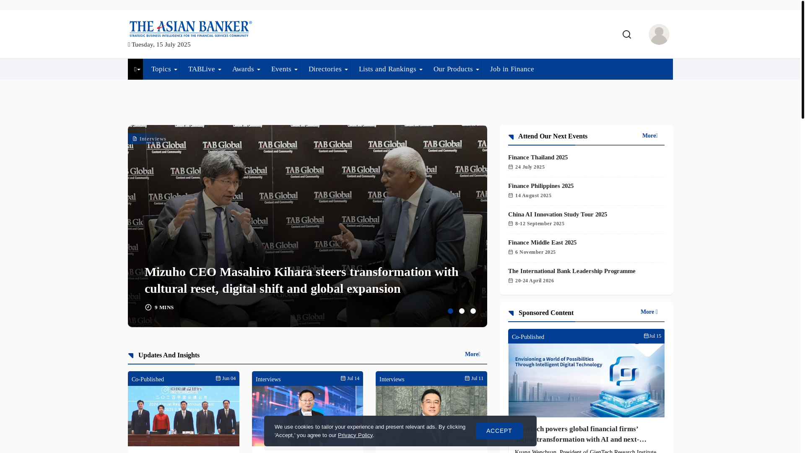Click More in Updates And Insights

(473, 354)
